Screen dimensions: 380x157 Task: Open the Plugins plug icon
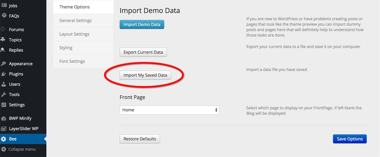(x=4, y=74)
